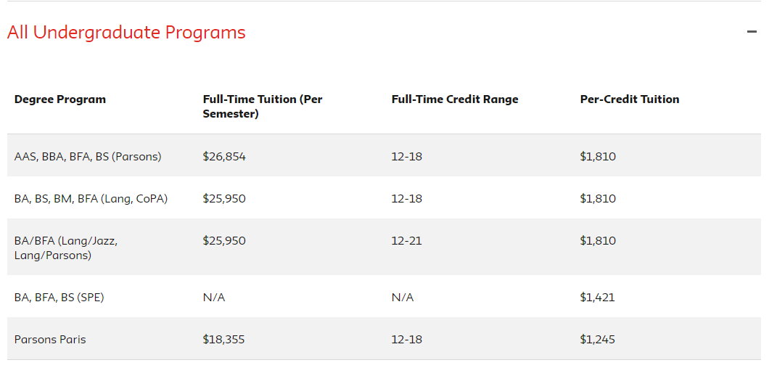Click the BA/BFA (Lang/Jazz, Lang/Parsons) cell

tap(66, 248)
